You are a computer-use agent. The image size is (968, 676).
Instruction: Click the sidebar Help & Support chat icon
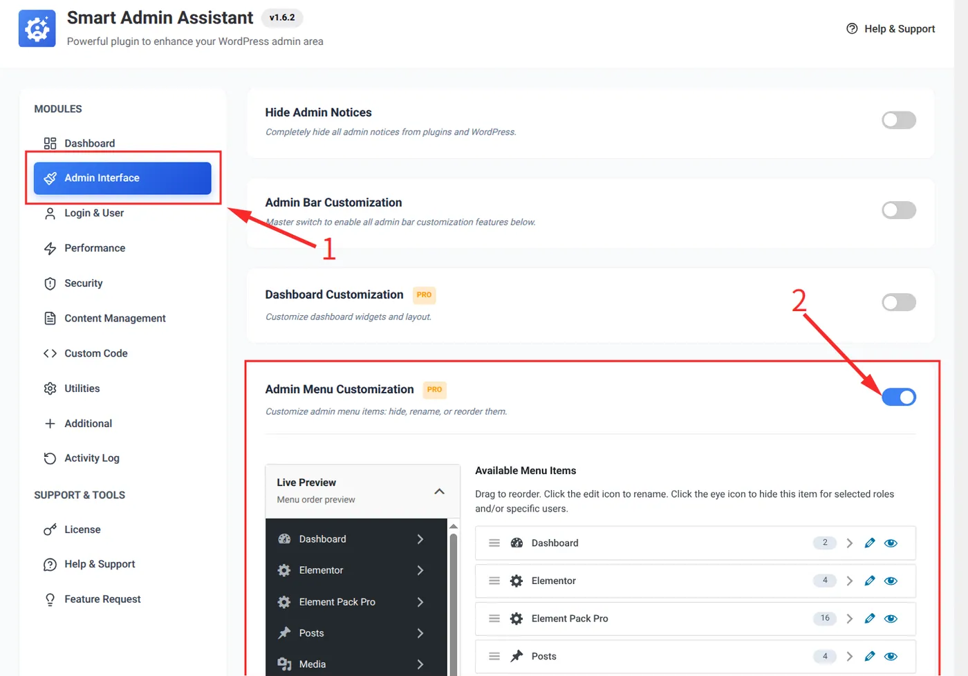[x=50, y=564]
